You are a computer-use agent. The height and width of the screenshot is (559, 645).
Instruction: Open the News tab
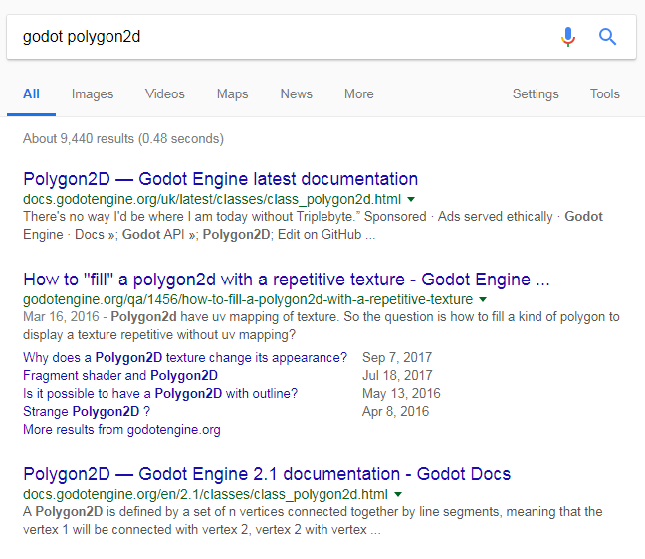297,94
